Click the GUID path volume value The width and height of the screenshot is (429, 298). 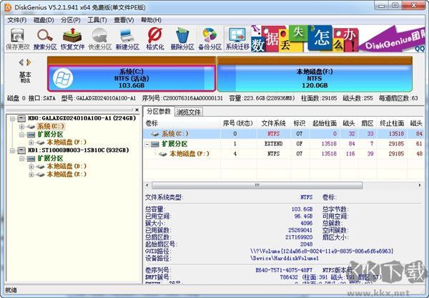322,251
